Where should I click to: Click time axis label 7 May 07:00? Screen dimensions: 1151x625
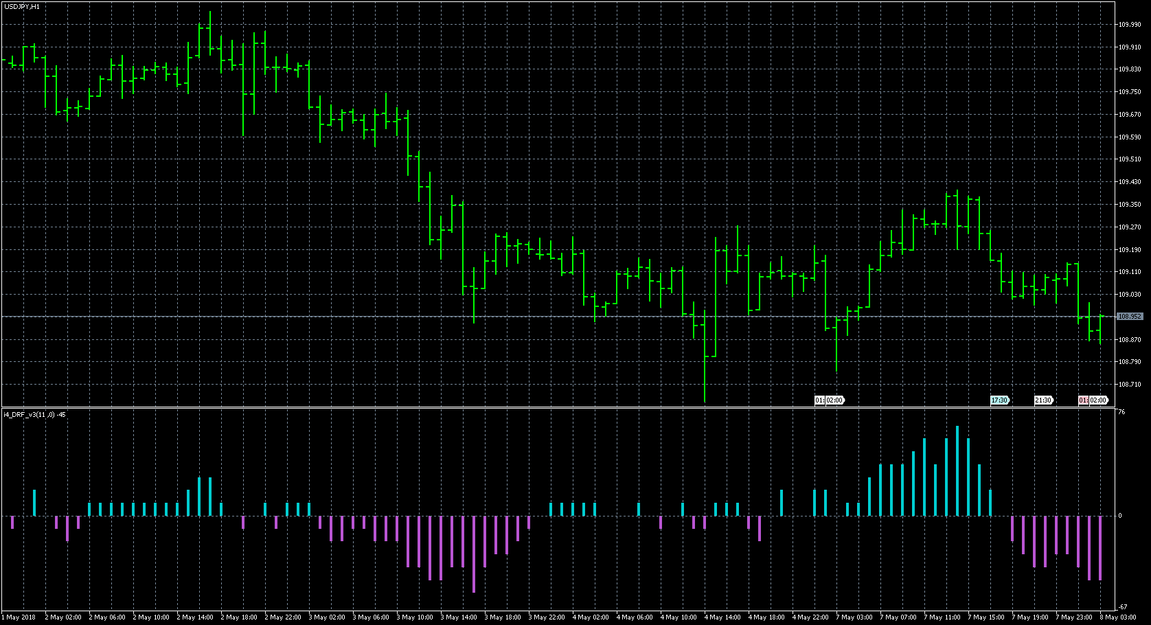click(x=898, y=617)
